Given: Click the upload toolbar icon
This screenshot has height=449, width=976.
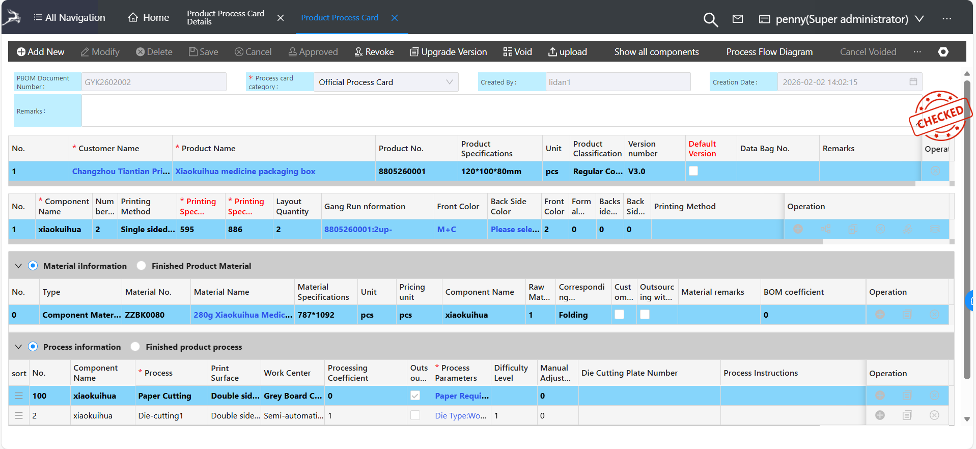Looking at the screenshot, I should point(552,52).
